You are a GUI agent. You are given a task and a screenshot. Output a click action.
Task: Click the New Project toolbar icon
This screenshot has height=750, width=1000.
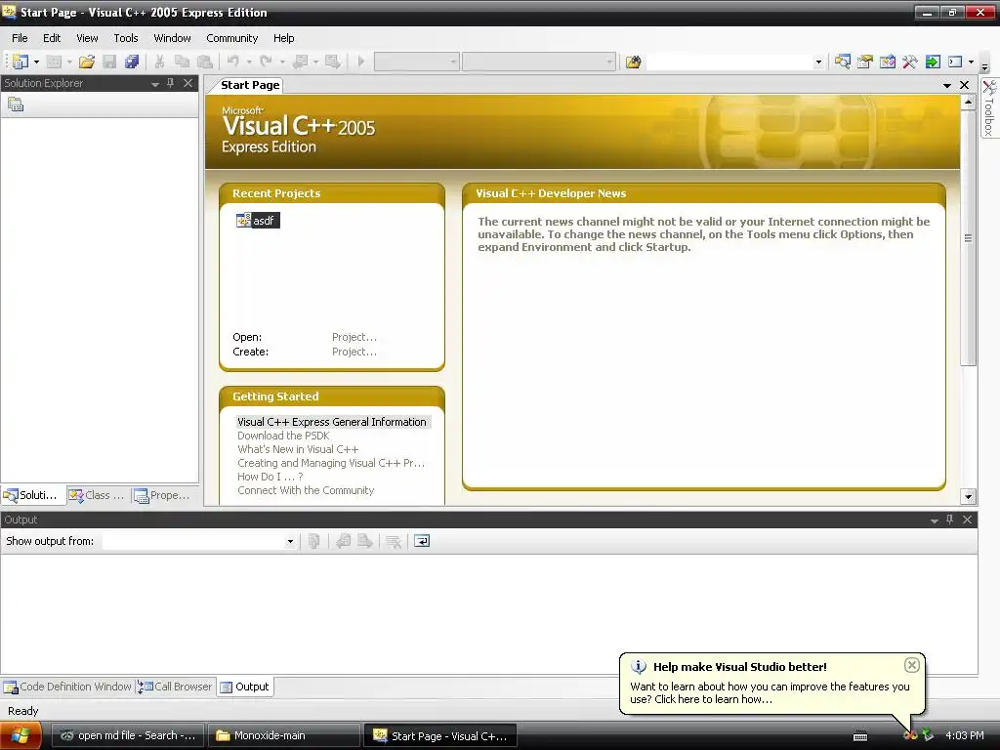(20, 62)
